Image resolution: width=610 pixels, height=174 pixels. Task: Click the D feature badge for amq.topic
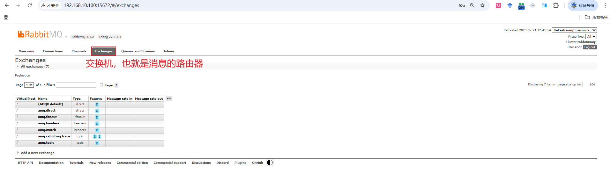(x=97, y=143)
